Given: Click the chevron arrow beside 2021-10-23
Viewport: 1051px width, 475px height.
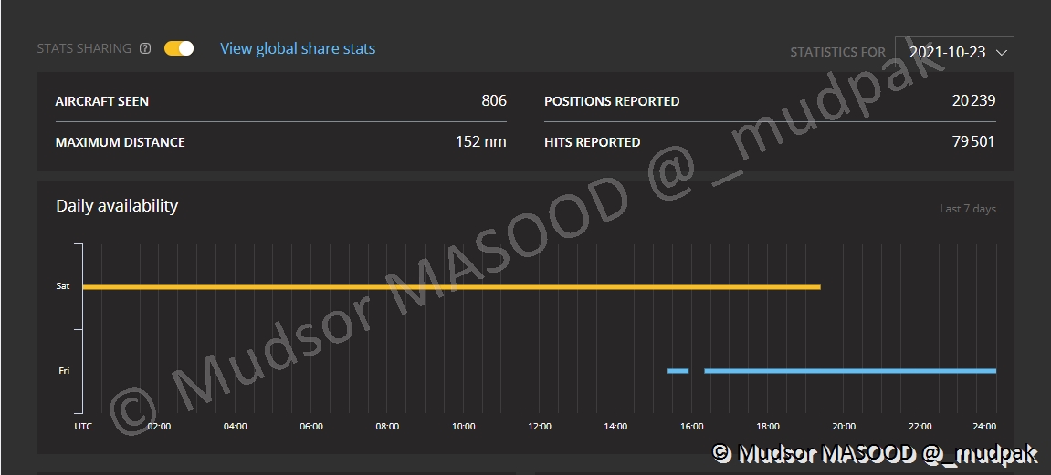Looking at the screenshot, I should (1001, 52).
